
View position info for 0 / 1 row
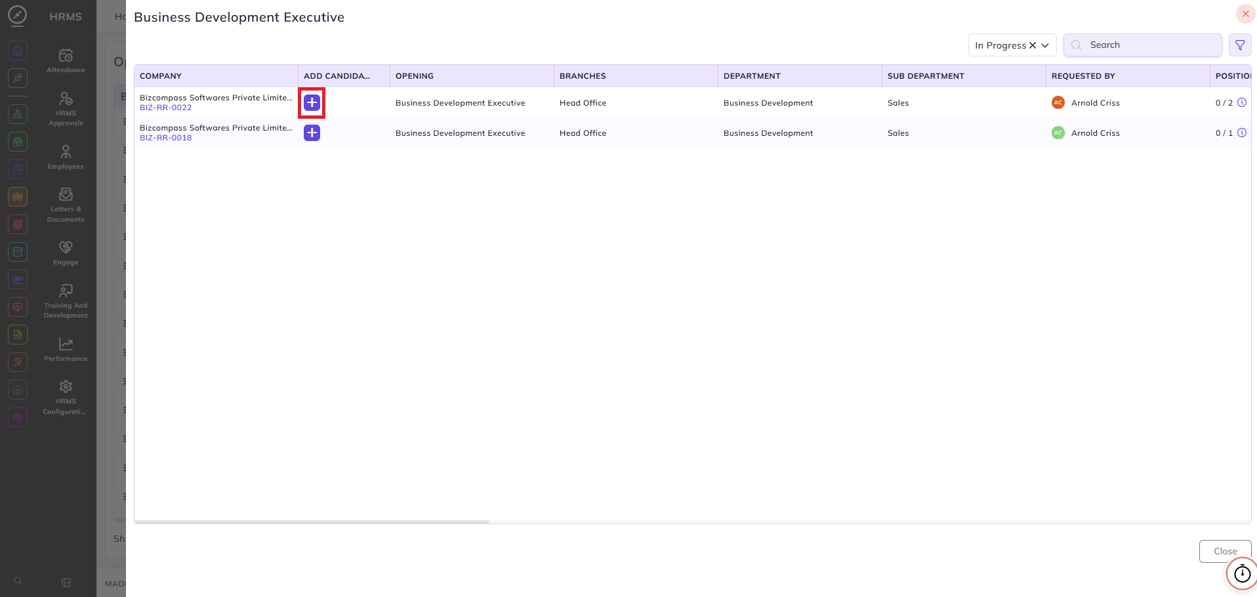pyautogui.click(x=1242, y=133)
